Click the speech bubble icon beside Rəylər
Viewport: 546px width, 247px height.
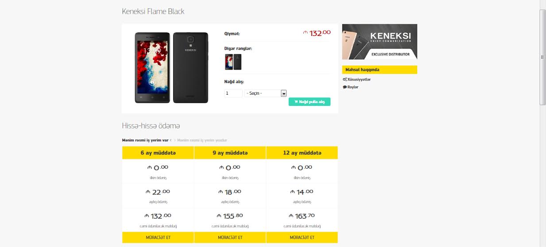pos(345,87)
